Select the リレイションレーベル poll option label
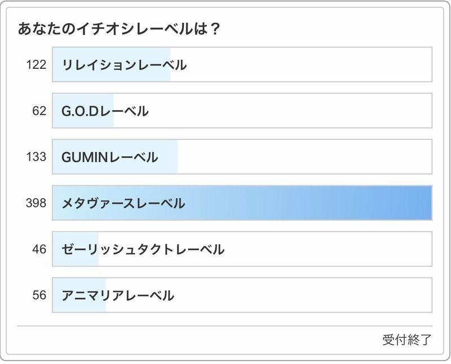This screenshot has width=451, height=364. pos(124,65)
